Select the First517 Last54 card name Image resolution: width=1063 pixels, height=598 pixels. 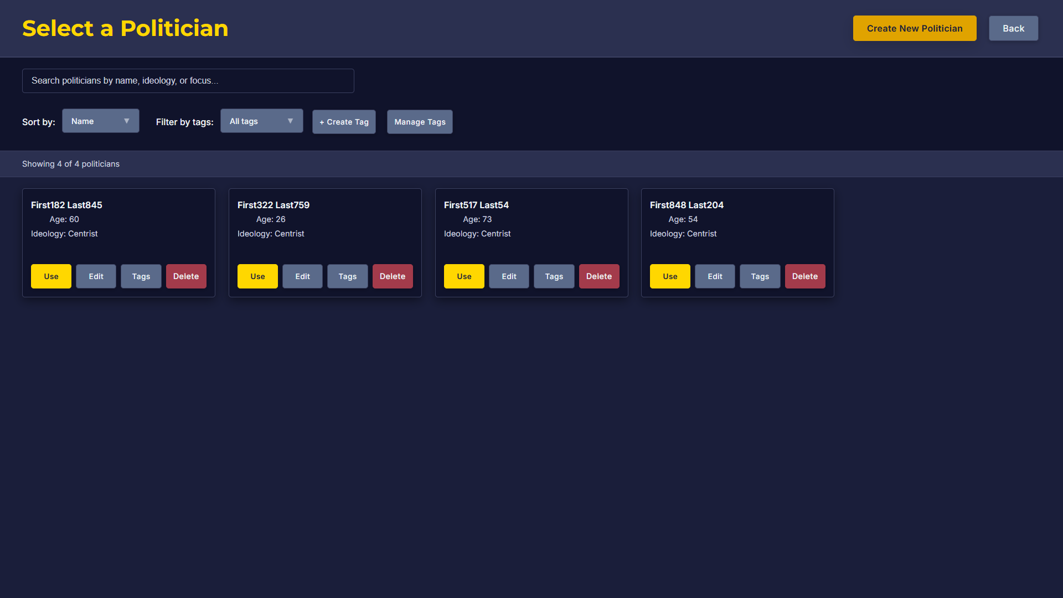476,205
